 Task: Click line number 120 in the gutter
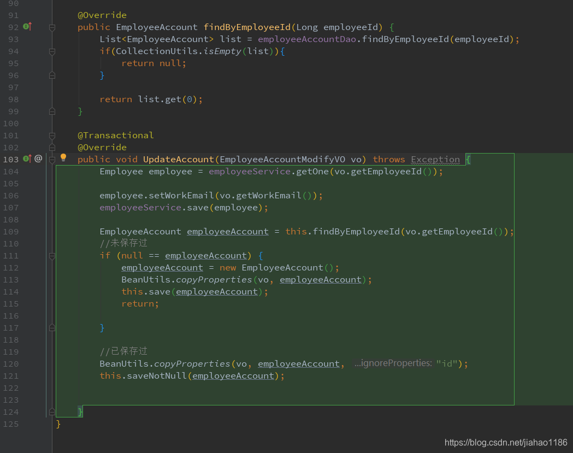10,364
